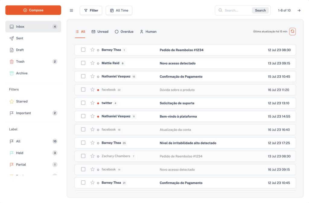Show the Held label emails

coord(20,153)
